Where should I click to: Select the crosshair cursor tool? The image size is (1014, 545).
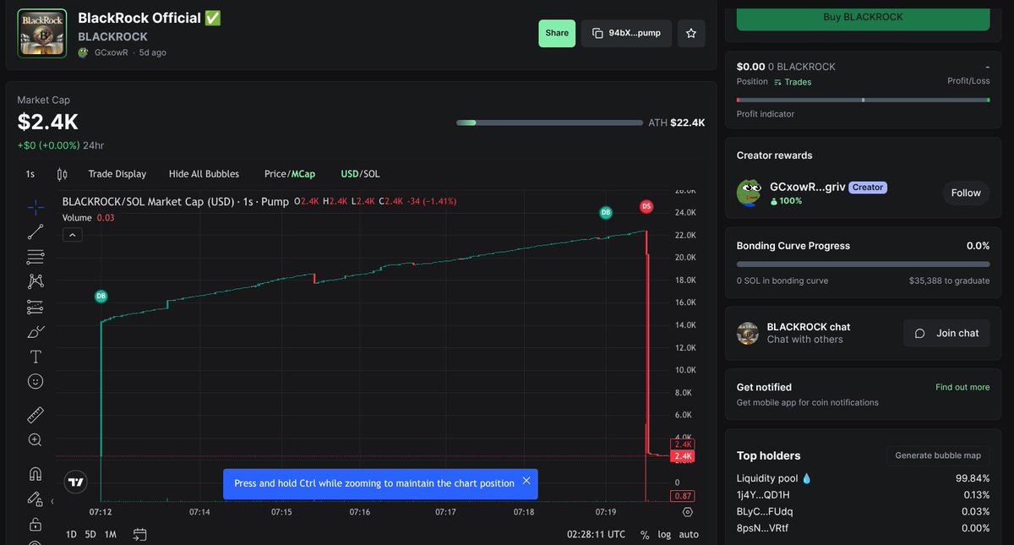point(35,207)
